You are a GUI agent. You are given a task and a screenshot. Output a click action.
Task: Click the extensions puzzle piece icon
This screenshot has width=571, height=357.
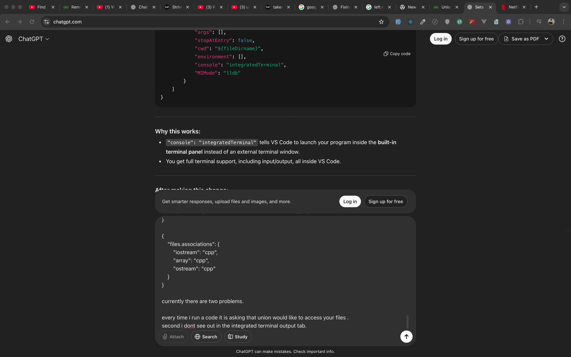coord(521,22)
